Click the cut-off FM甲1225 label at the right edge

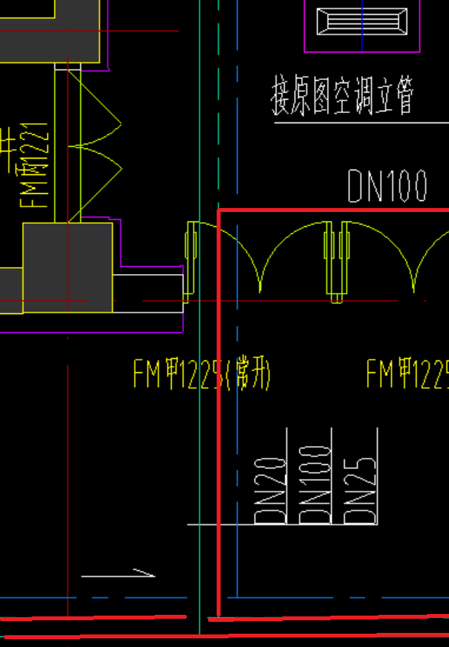[x=407, y=374]
